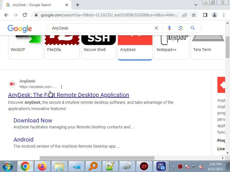230x172 pixels.
Task: Show hidden tray icons arrow
Action: 173,167
